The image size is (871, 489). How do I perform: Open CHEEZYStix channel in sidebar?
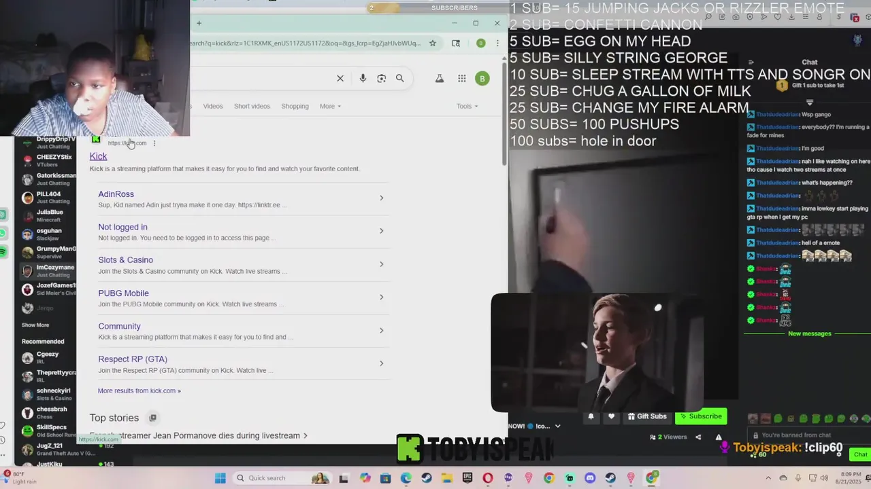click(48, 160)
